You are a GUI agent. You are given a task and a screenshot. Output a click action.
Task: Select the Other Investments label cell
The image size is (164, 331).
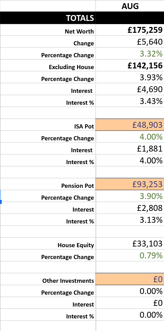click(x=48, y=279)
